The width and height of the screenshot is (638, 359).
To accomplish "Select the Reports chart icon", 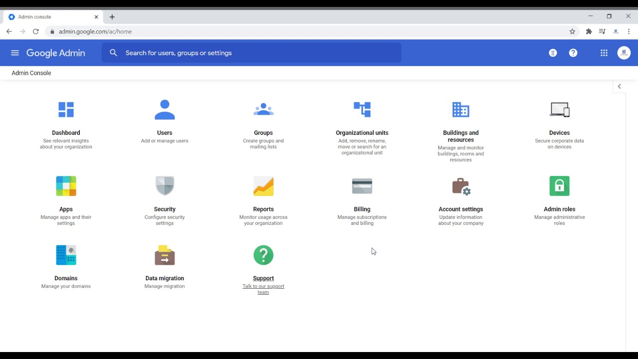I will click(x=263, y=185).
